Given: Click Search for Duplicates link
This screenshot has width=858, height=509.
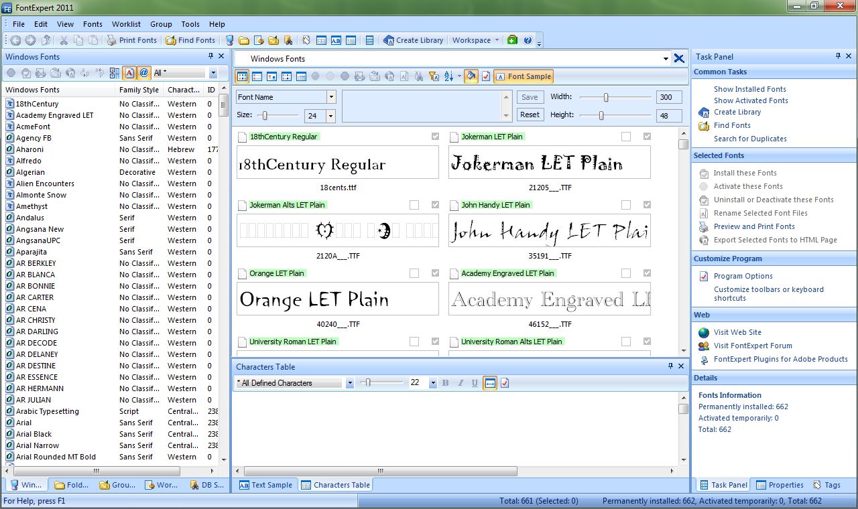Looking at the screenshot, I should pos(750,139).
